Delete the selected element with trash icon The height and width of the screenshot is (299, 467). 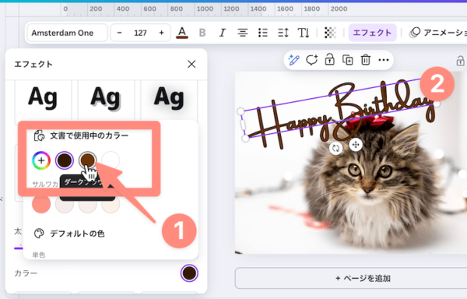point(366,60)
